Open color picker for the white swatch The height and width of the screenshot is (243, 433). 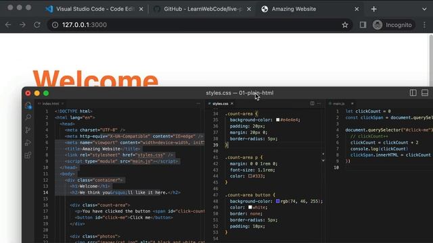click(250, 207)
